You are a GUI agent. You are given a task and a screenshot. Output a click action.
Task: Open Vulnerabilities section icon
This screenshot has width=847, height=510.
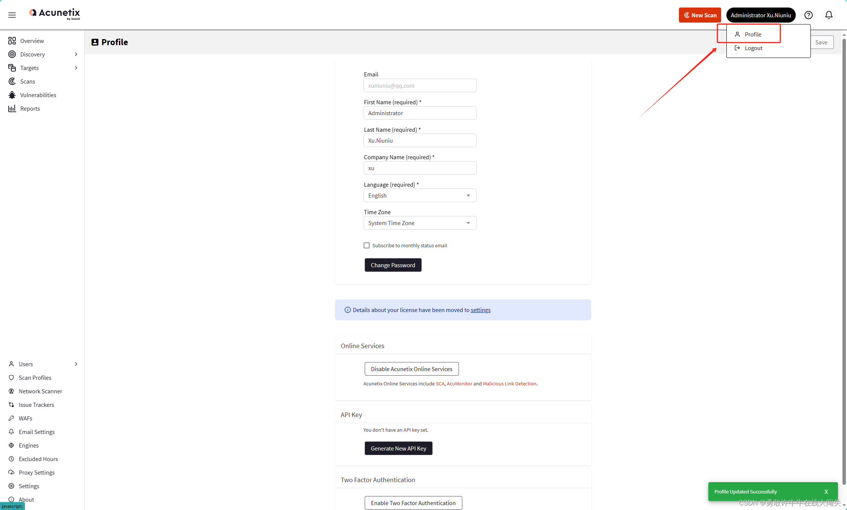[12, 95]
